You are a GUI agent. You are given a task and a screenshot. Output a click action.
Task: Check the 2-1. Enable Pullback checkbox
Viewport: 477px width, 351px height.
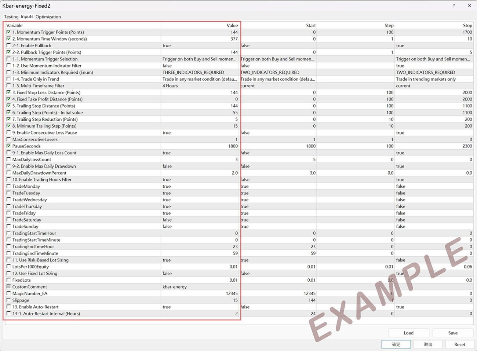point(8,45)
